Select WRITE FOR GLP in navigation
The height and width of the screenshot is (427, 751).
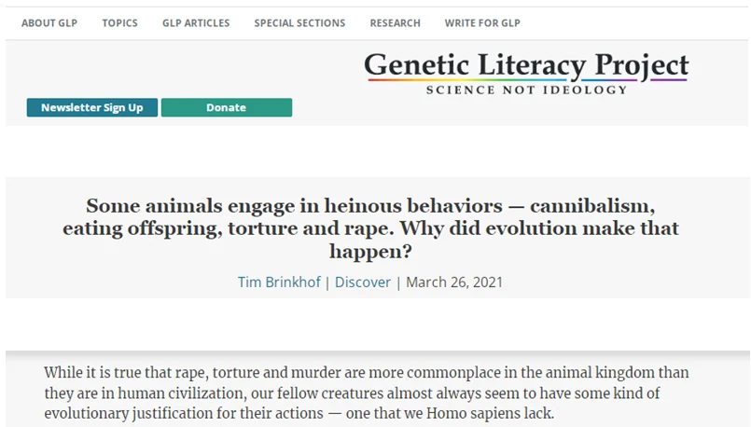(482, 23)
